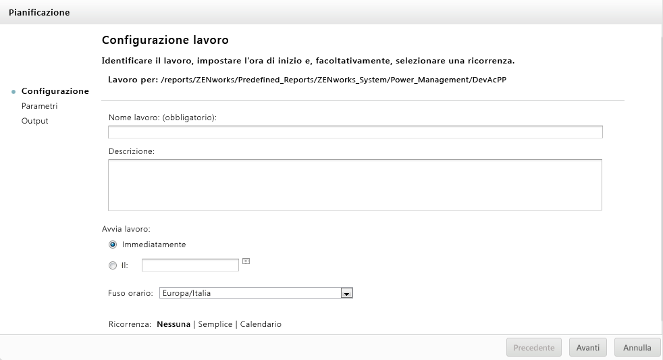Click the start date input field
663x360 pixels.
click(190, 265)
